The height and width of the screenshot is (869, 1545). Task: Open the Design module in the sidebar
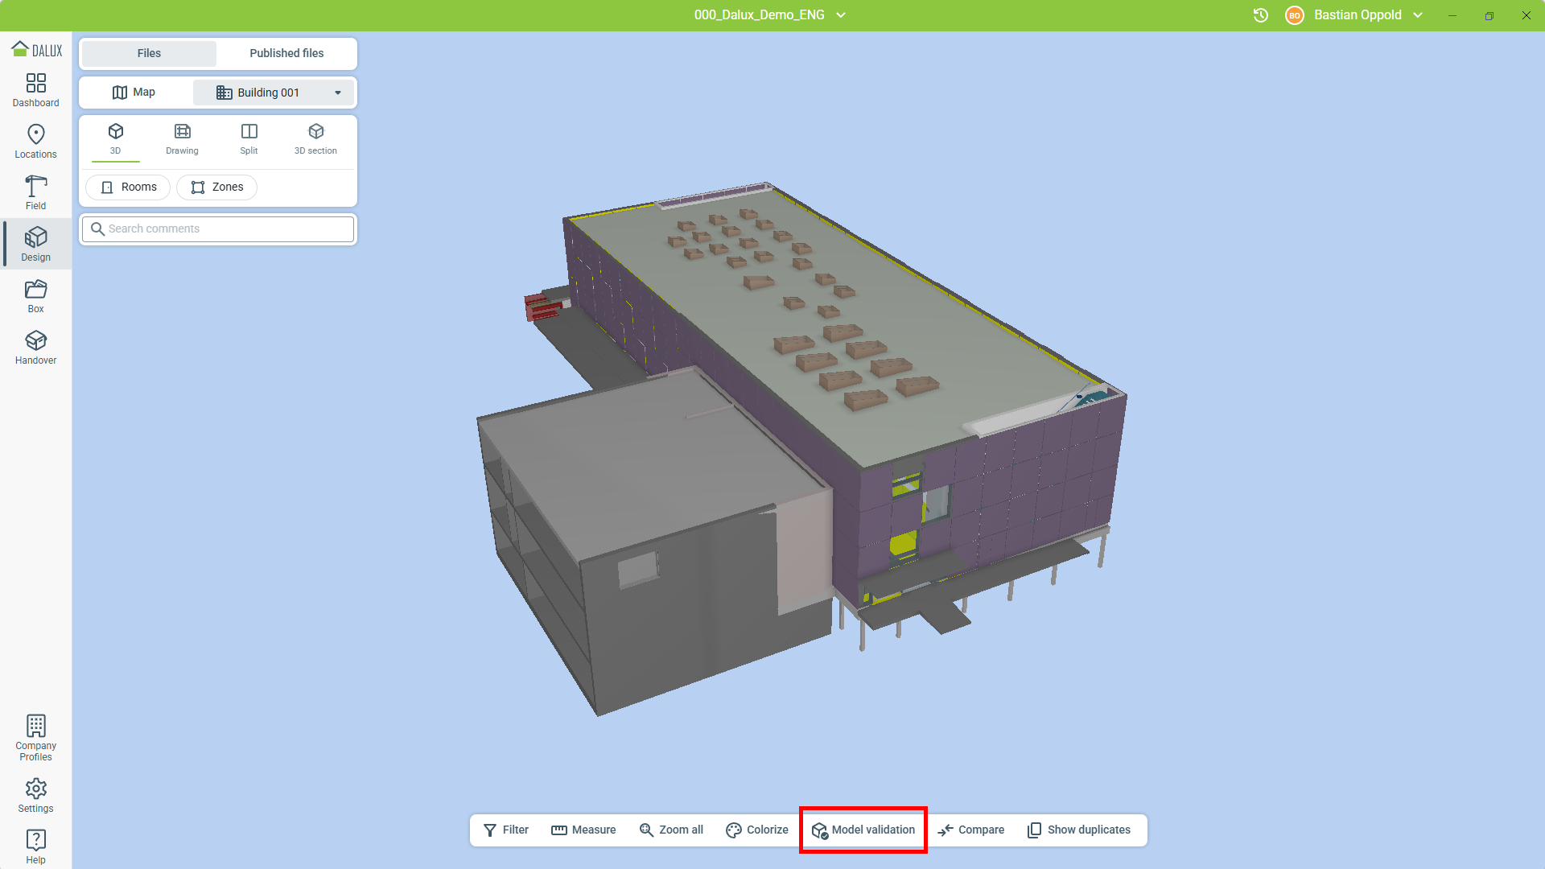(x=35, y=243)
